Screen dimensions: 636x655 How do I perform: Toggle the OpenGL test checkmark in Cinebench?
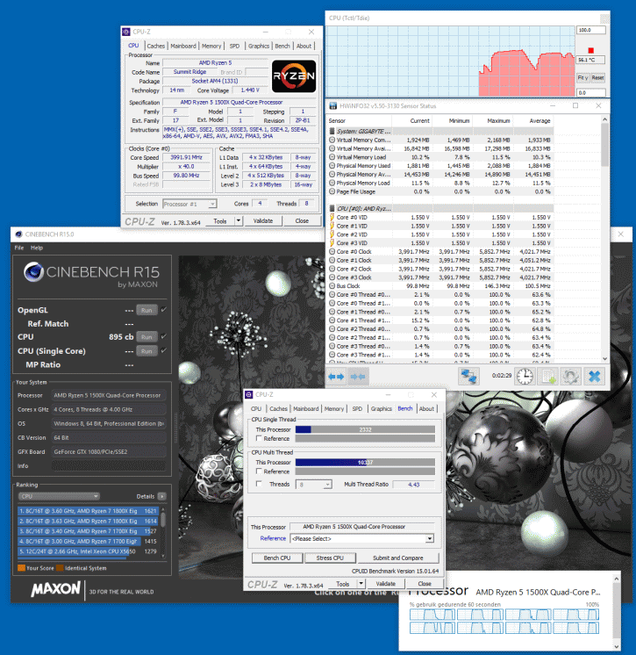pyautogui.click(x=163, y=310)
